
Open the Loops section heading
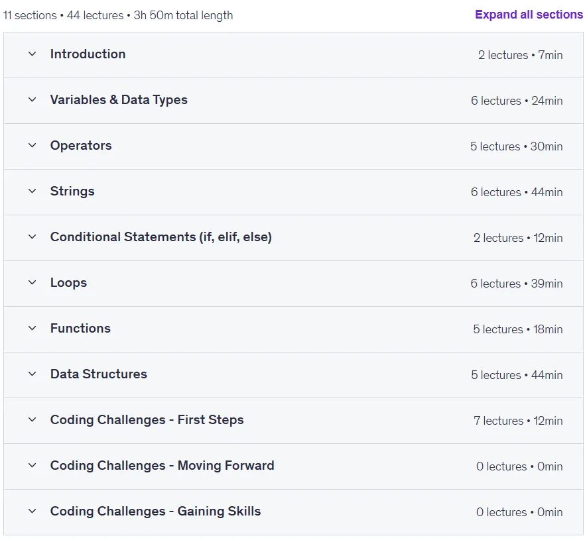(68, 283)
